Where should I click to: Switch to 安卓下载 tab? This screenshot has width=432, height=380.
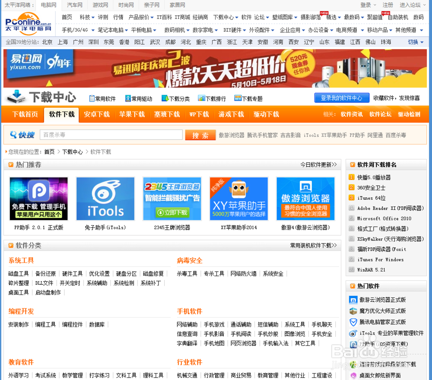coord(97,114)
